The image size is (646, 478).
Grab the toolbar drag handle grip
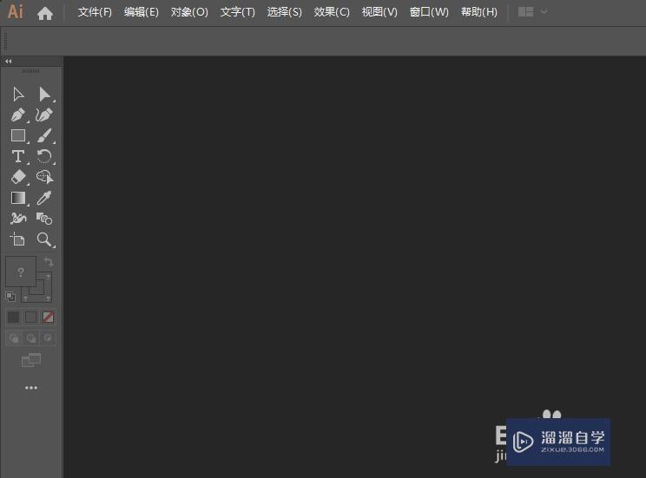point(31,71)
